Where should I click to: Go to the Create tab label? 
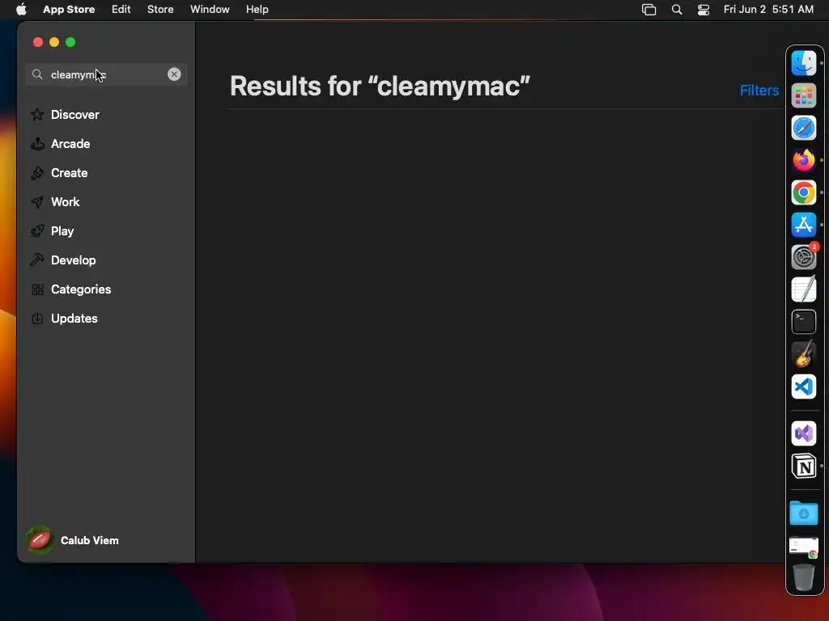click(70, 173)
